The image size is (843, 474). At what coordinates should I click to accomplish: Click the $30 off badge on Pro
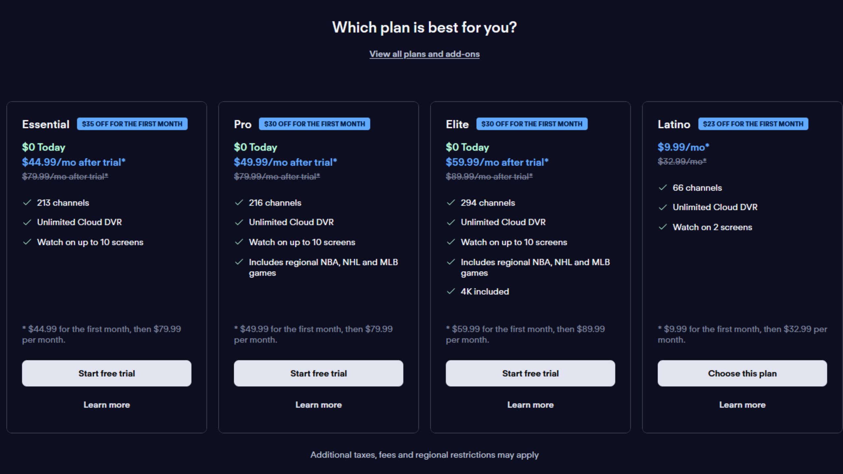click(314, 124)
